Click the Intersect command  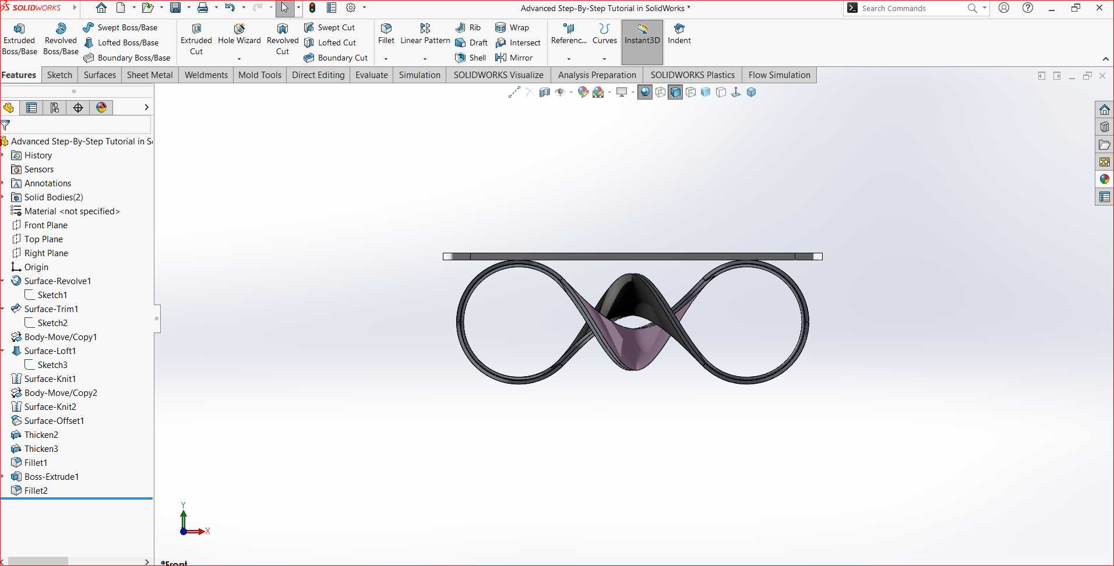[x=518, y=43]
